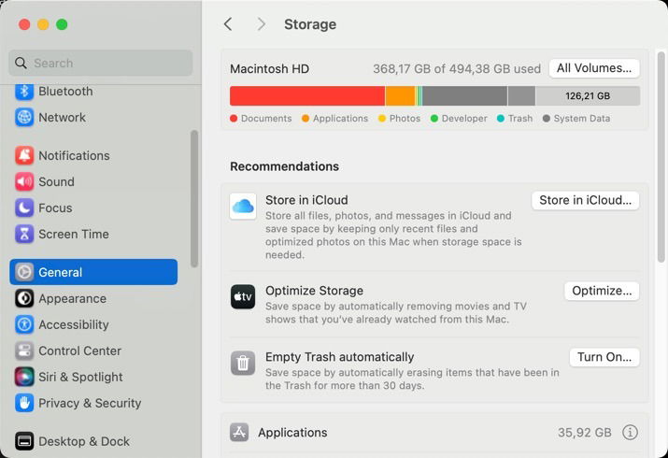Open the Accessibility icon
This screenshot has width=668, height=458.
coord(24,324)
